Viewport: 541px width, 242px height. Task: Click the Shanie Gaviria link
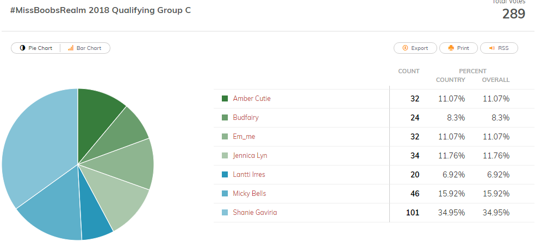[x=255, y=212]
